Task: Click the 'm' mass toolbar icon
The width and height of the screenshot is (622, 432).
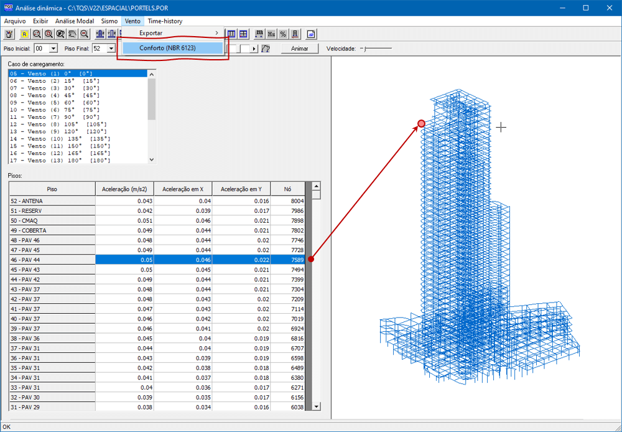Action: pos(259,34)
